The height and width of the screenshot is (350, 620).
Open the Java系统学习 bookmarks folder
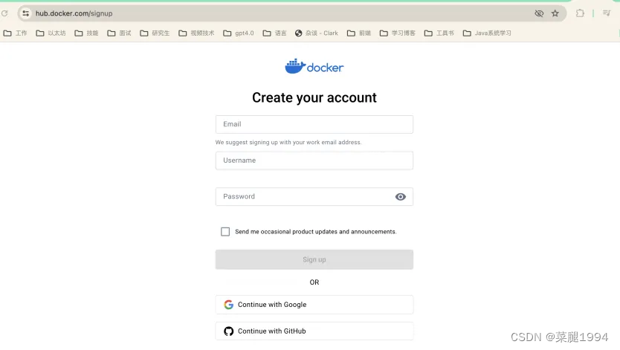point(487,33)
